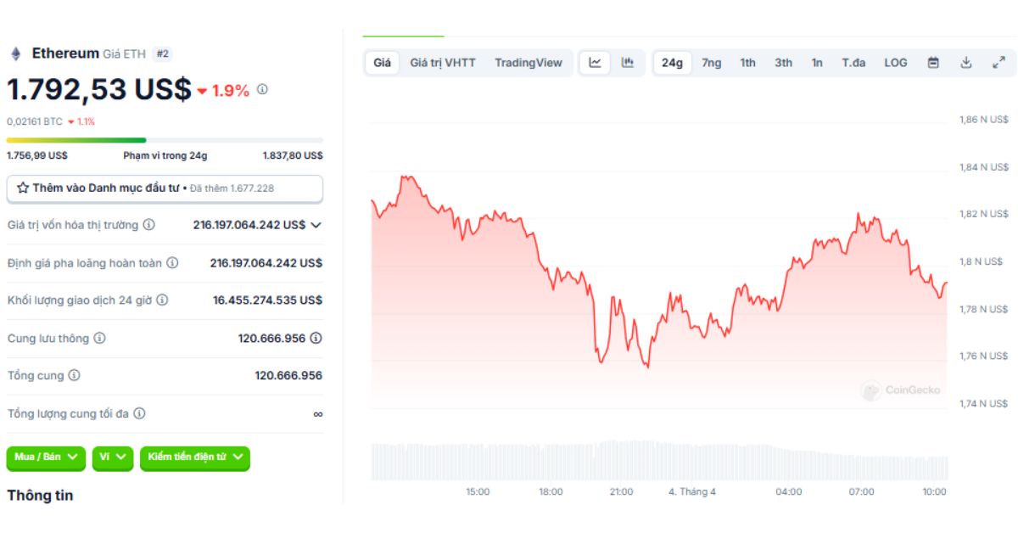Image resolution: width=1018 pixels, height=533 pixels.
Task: Click info icon next to Cung lưu thông
Action: coord(99,338)
